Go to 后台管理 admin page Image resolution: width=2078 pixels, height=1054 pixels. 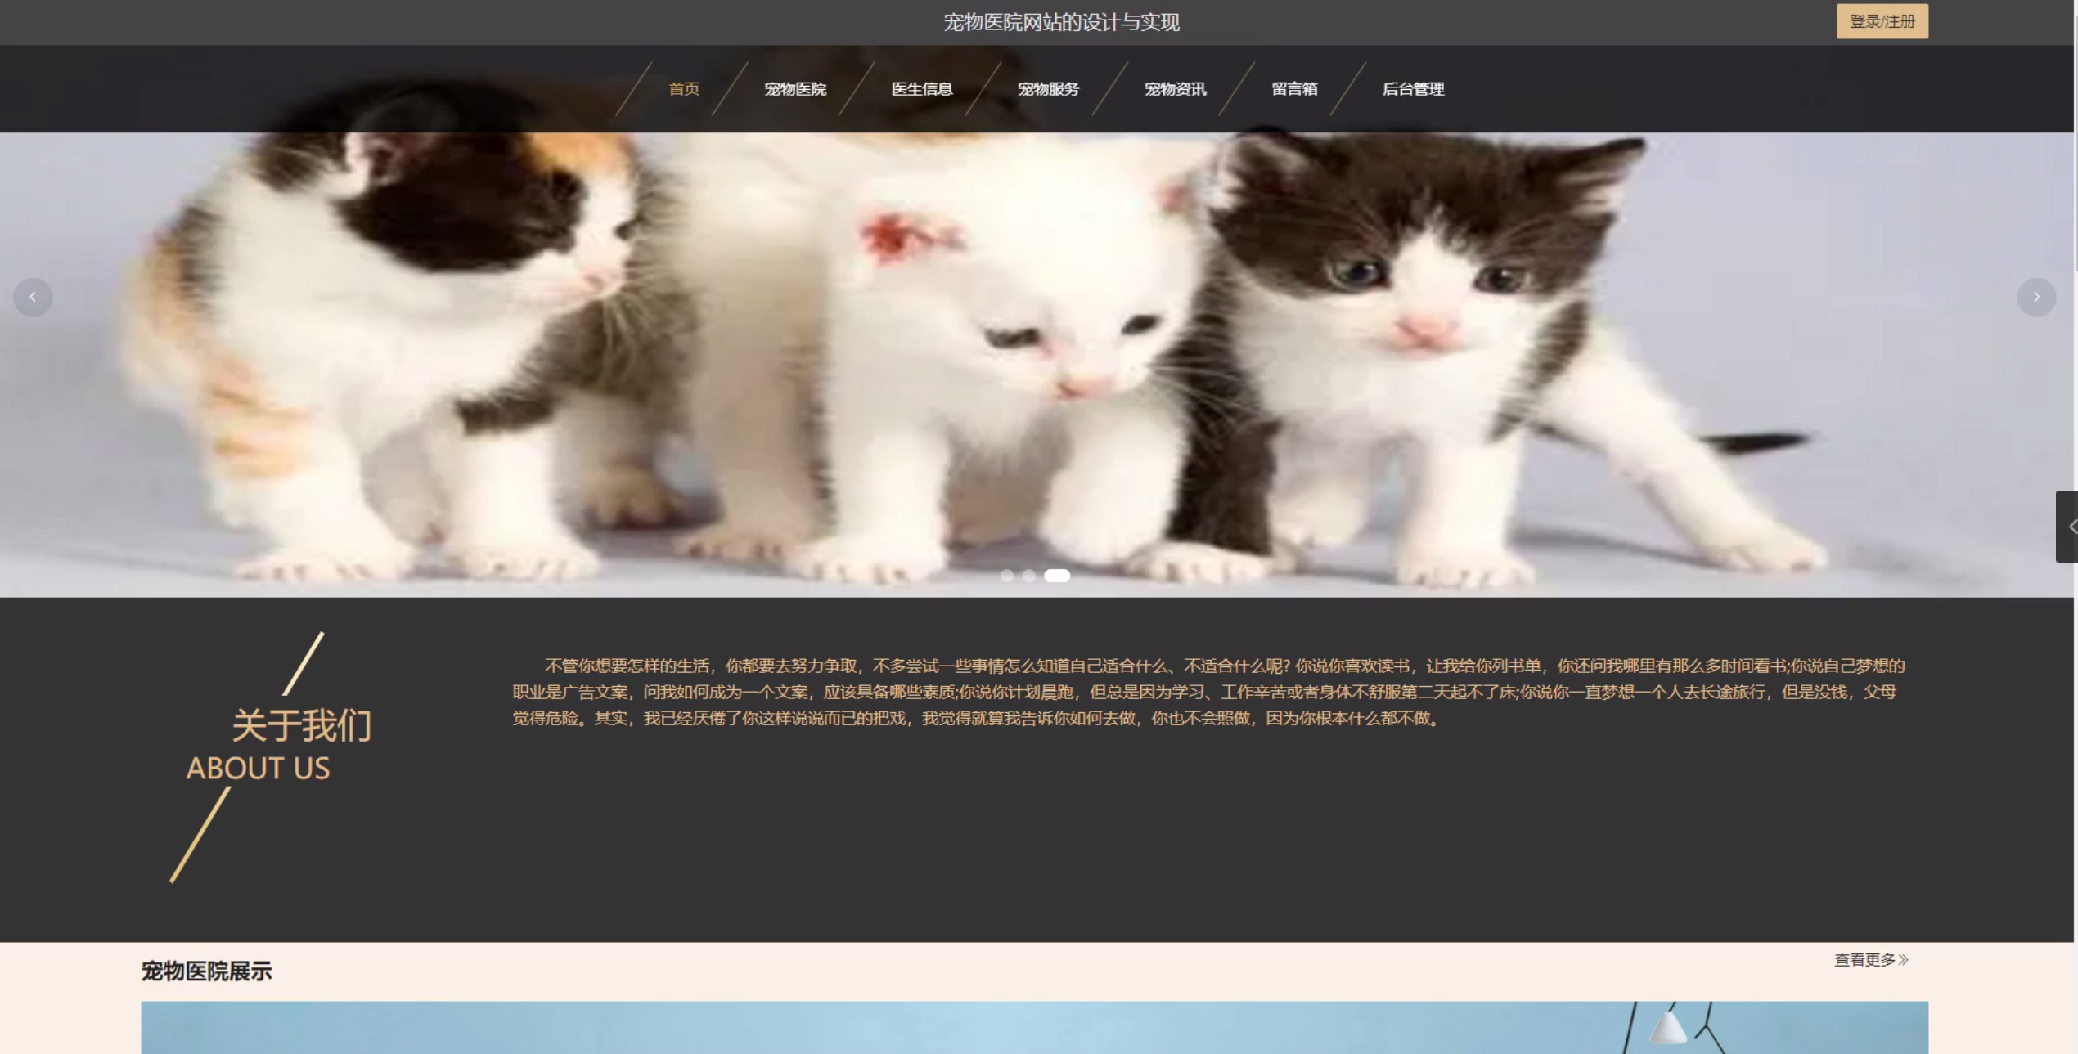tap(1413, 89)
